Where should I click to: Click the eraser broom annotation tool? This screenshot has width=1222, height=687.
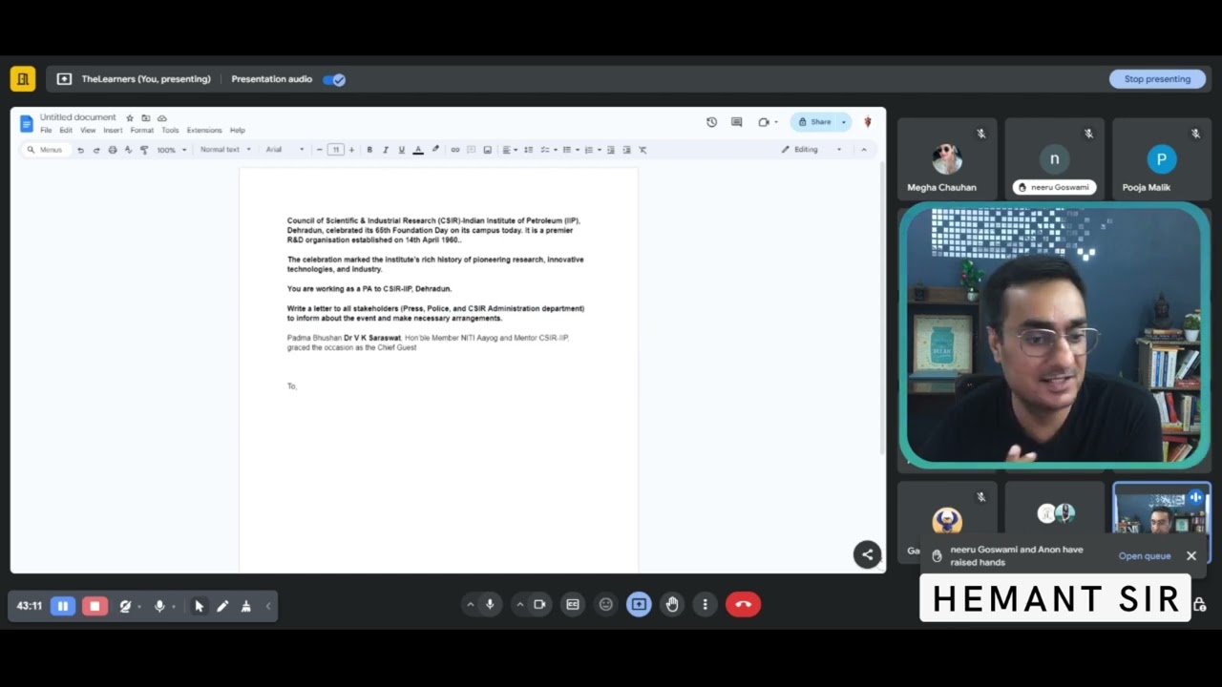[x=246, y=606]
